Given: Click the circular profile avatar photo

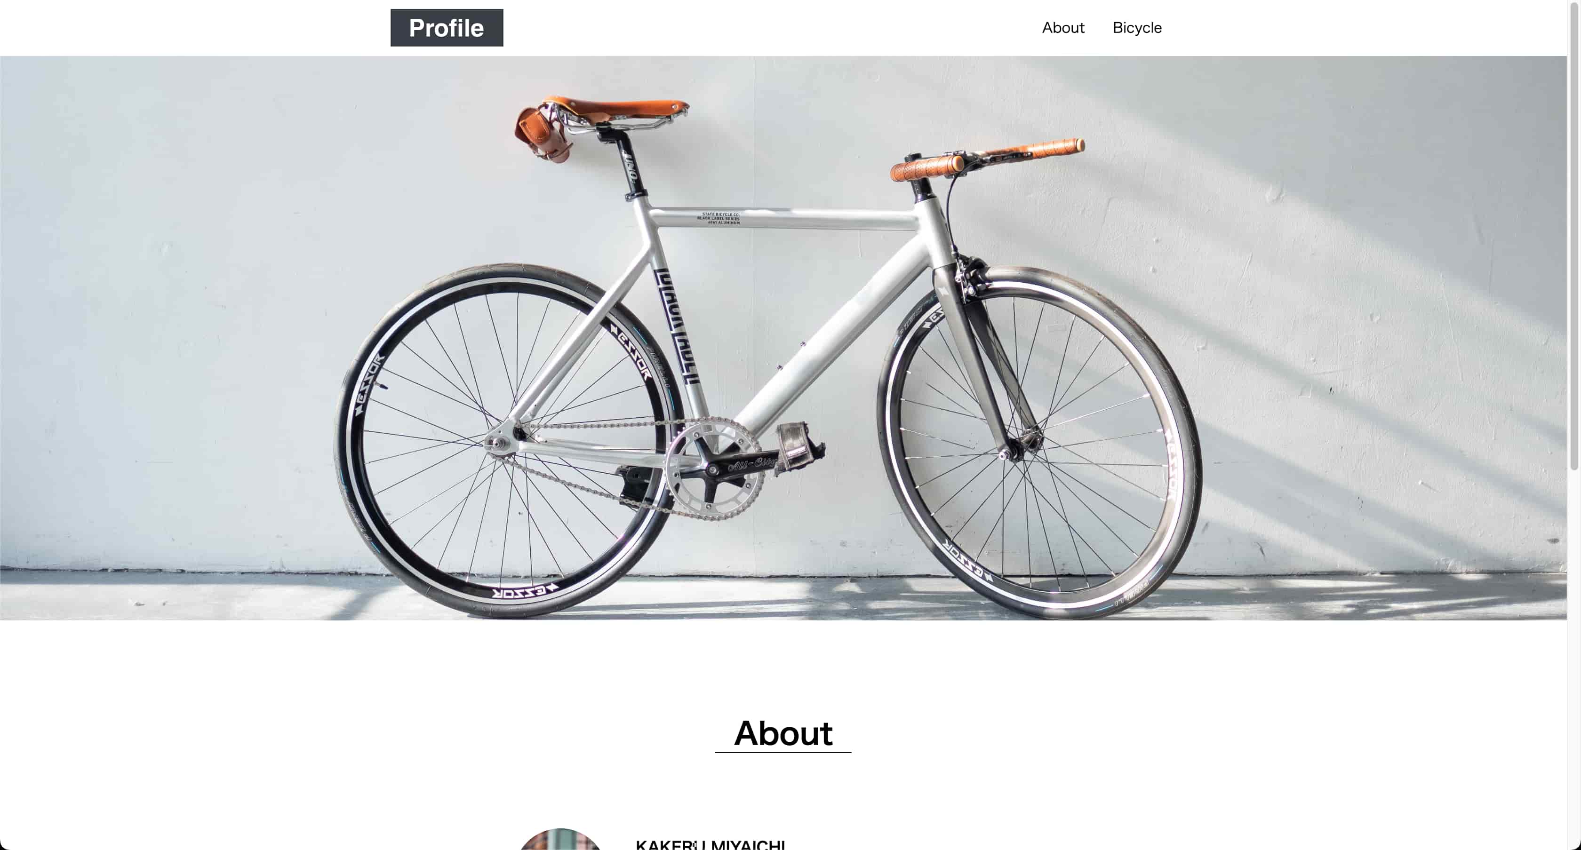Looking at the screenshot, I should (x=560, y=839).
